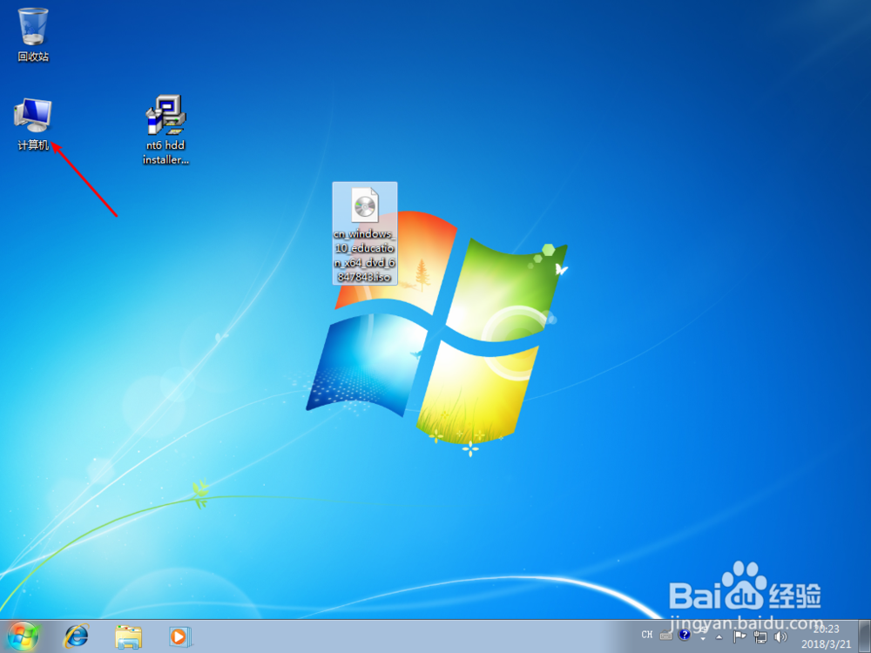The width and height of the screenshot is (871, 653).
Task: Click the network tray icon
Action: (x=760, y=637)
